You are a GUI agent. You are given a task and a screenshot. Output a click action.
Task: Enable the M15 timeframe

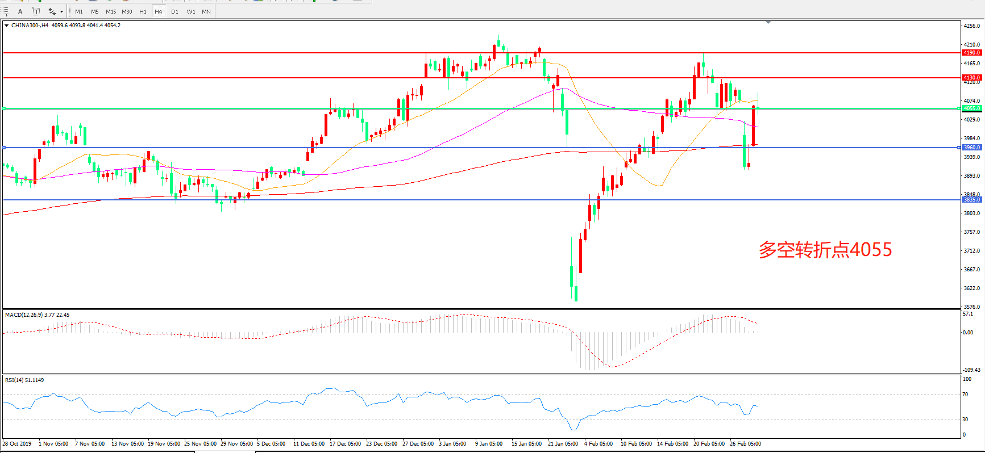(x=111, y=11)
